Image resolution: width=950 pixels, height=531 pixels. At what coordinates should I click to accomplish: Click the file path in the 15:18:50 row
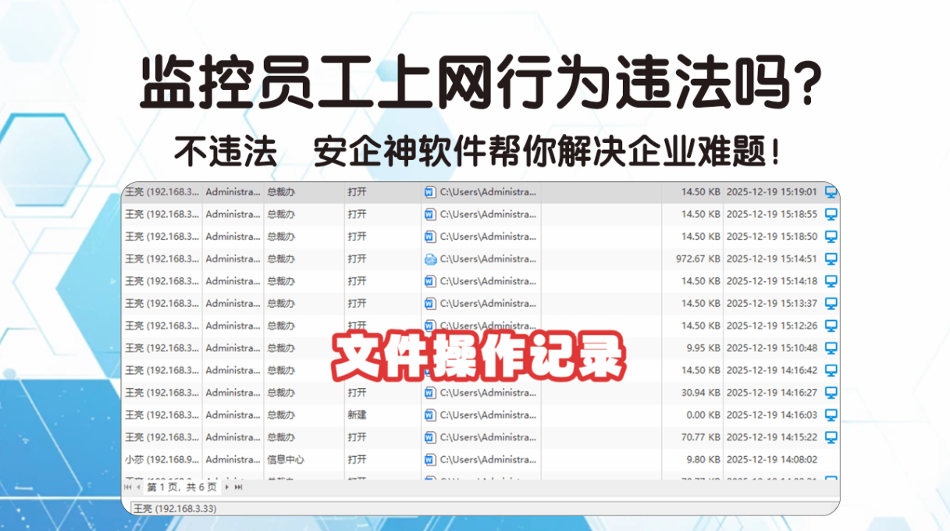coord(489,236)
